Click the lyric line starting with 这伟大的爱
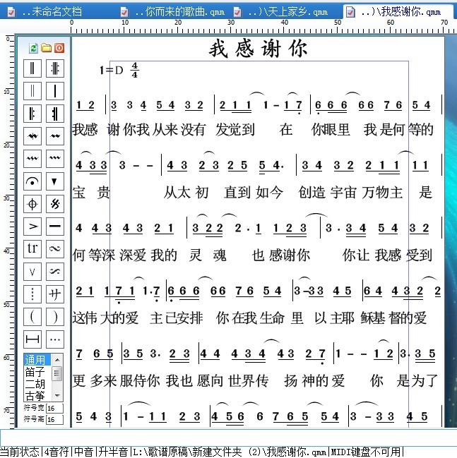Image resolution: width=457 pixels, height=458 pixels. coord(250,318)
